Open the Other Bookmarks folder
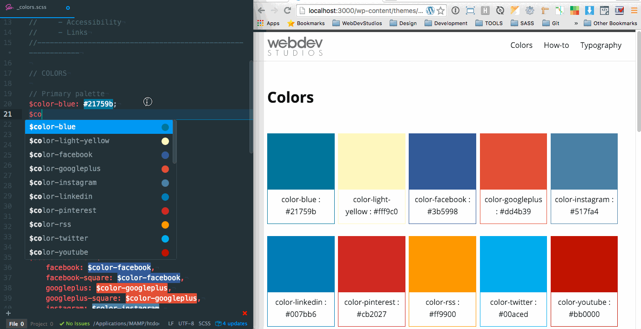This screenshot has width=641, height=329. click(x=610, y=23)
